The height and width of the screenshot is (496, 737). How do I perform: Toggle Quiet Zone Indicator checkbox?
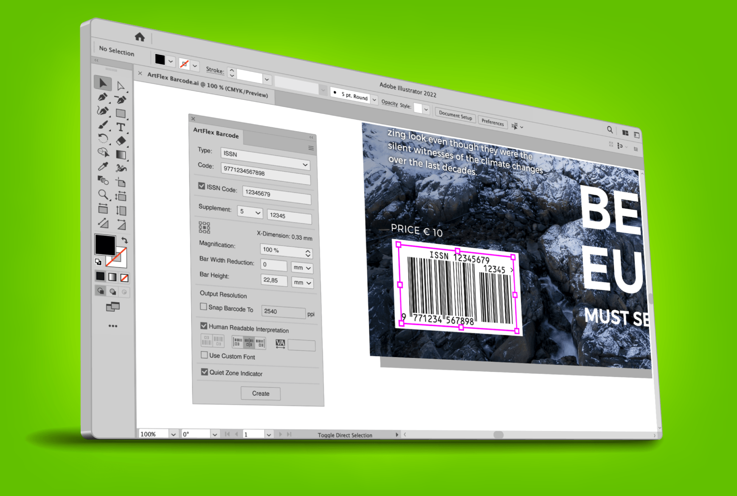205,372
